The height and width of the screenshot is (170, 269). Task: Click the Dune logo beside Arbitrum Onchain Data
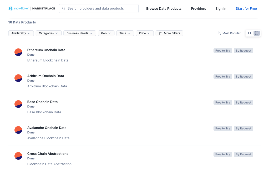pyautogui.click(x=18, y=78)
